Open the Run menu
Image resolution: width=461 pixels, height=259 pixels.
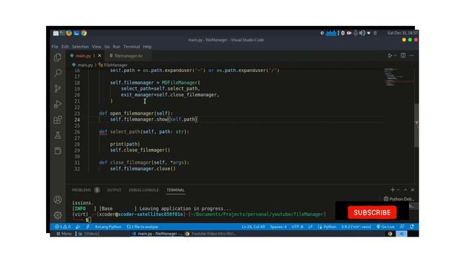click(117, 47)
